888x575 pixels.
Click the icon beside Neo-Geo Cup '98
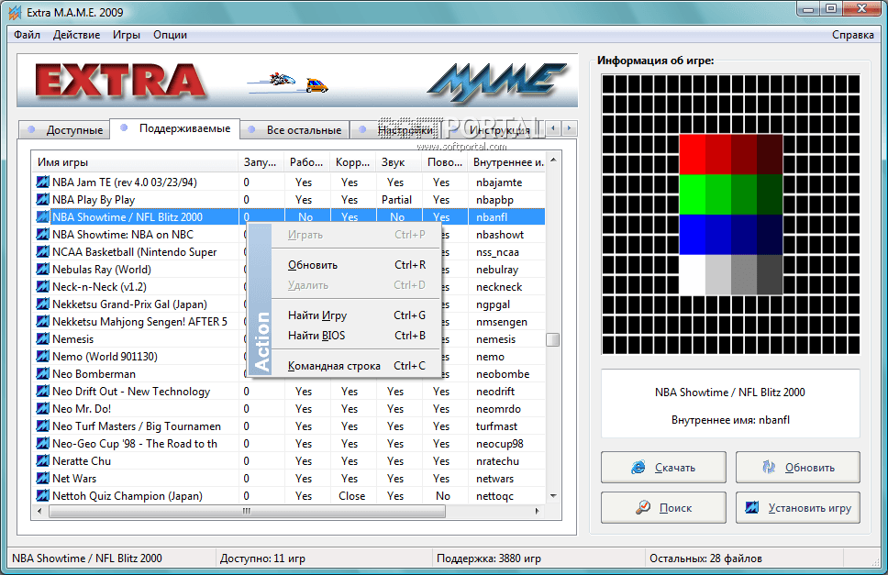click(42, 444)
